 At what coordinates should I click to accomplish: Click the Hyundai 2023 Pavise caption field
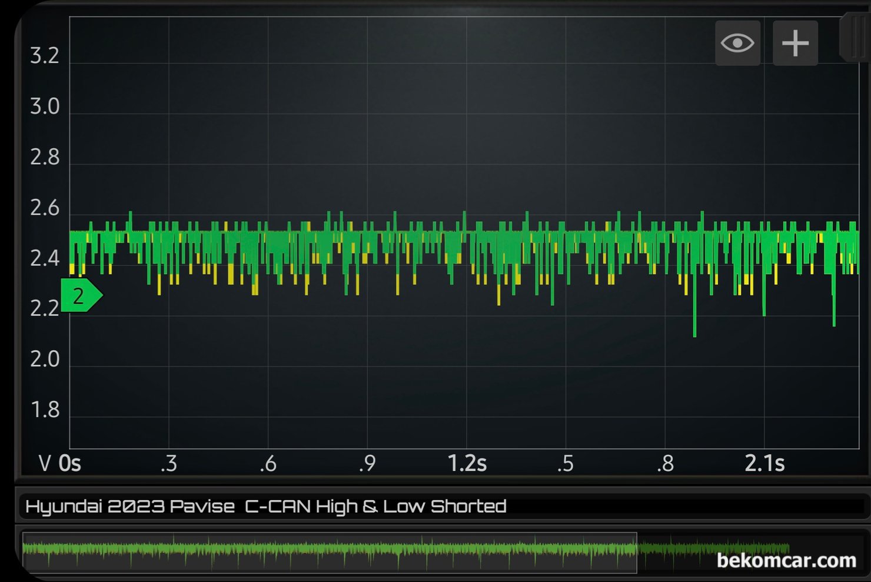(265, 507)
